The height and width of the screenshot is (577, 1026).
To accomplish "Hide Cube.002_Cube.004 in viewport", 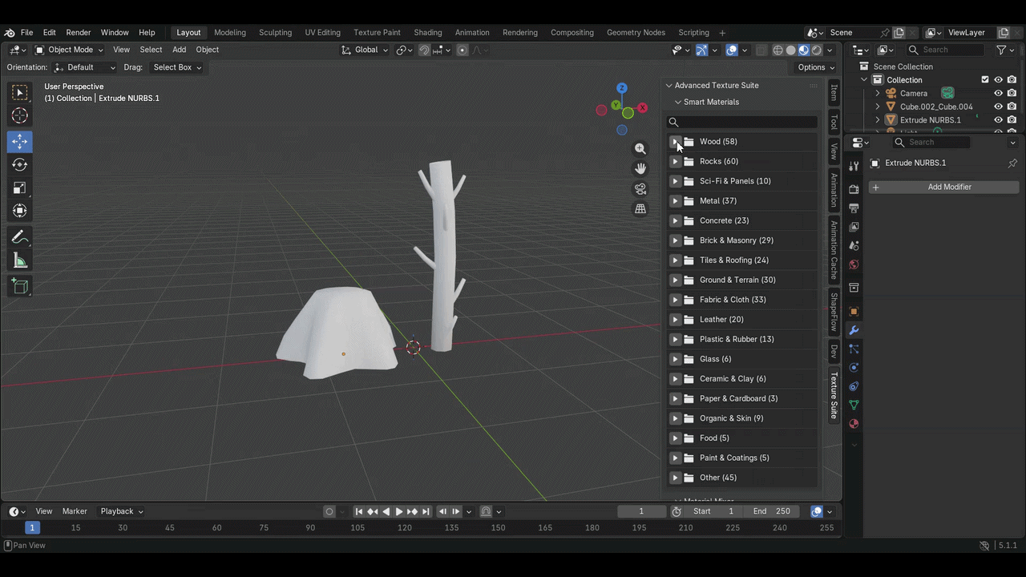I will (x=999, y=107).
